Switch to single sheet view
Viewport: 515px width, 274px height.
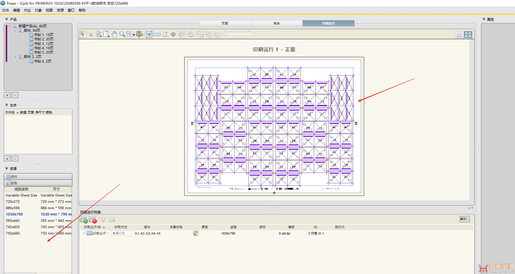pos(459,35)
